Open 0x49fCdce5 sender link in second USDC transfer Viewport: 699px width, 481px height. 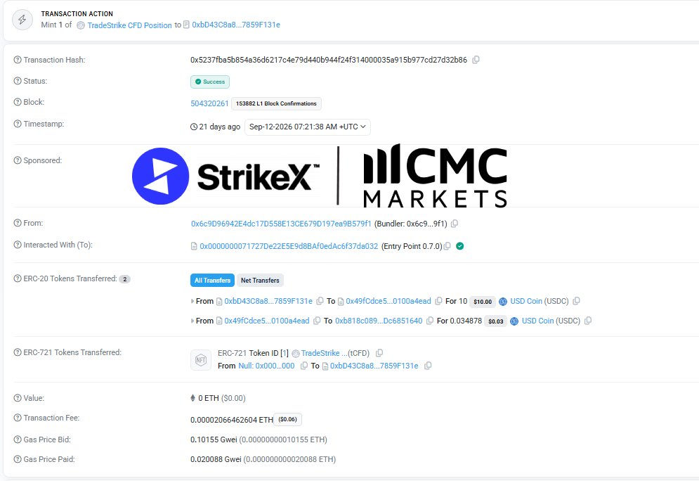[266, 321]
